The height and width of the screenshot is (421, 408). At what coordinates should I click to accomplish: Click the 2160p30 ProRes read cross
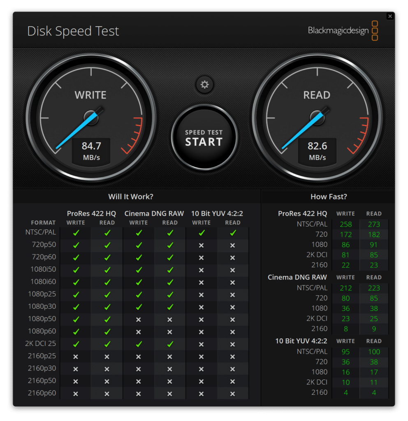point(107,369)
